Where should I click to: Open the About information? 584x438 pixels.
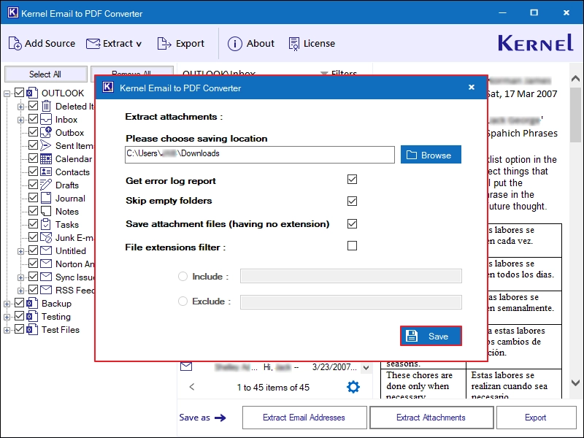pyautogui.click(x=250, y=44)
